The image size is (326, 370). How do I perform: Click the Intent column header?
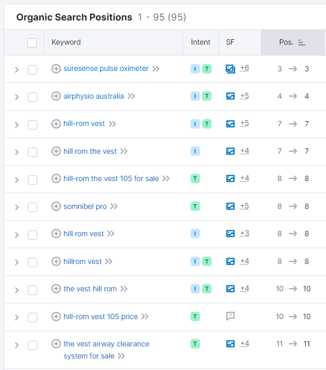point(201,42)
